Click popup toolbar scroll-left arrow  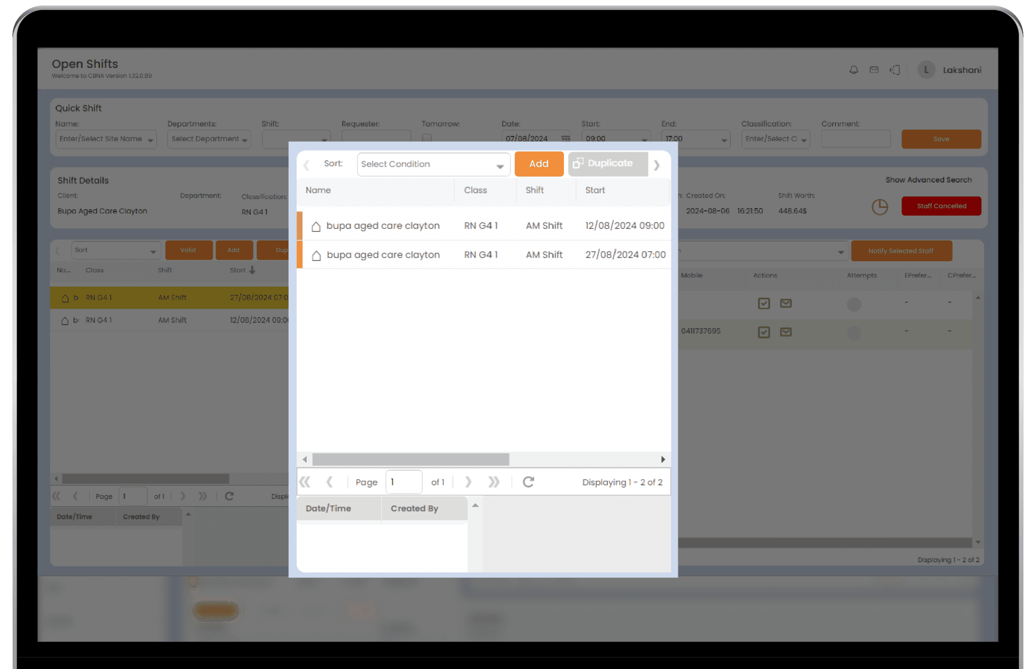click(306, 165)
